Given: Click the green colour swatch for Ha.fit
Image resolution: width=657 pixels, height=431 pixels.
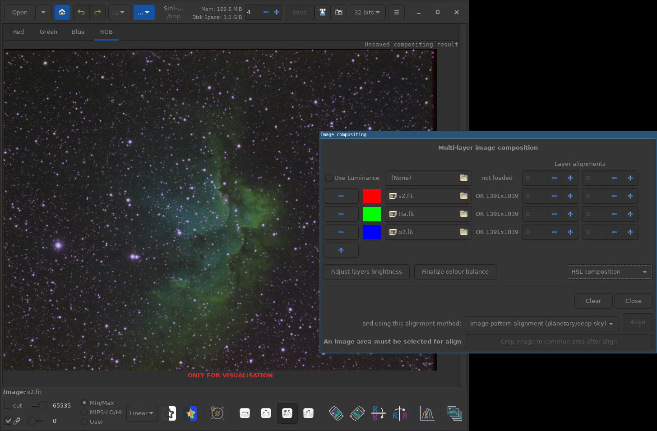Looking at the screenshot, I should (372, 214).
